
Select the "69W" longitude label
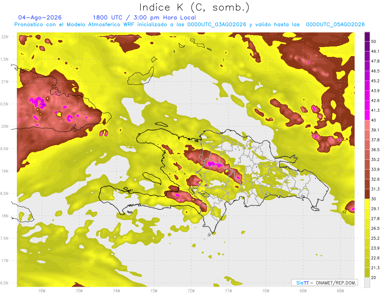(x=303, y=291)
